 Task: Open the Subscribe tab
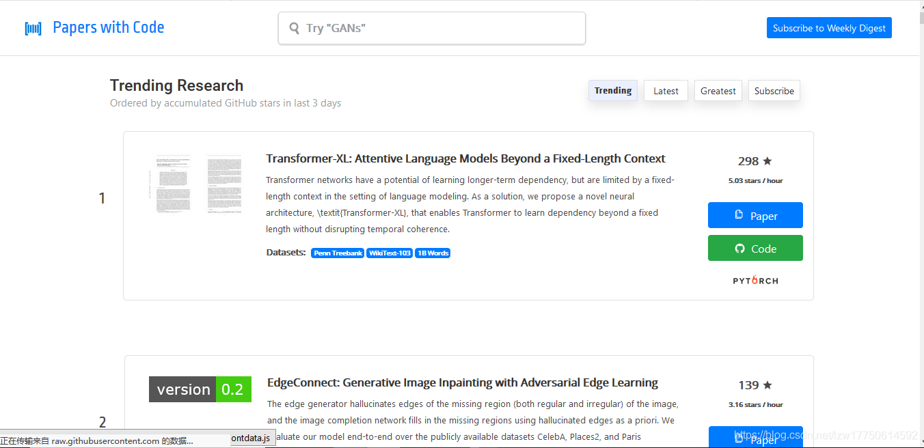[774, 91]
